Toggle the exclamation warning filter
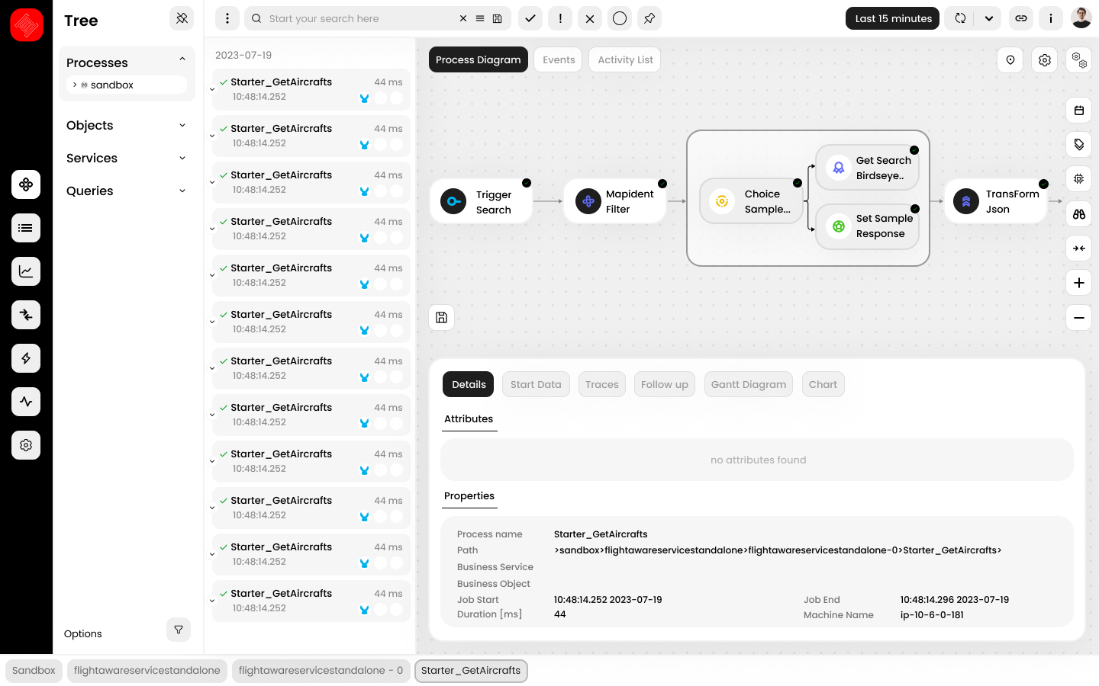 pyautogui.click(x=560, y=18)
